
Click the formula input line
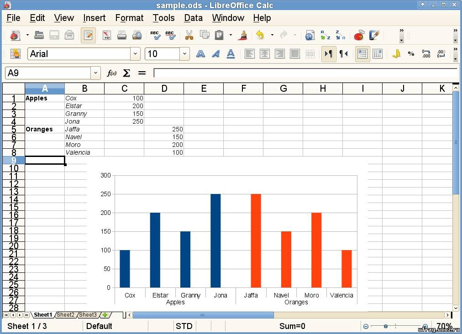(x=305, y=73)
